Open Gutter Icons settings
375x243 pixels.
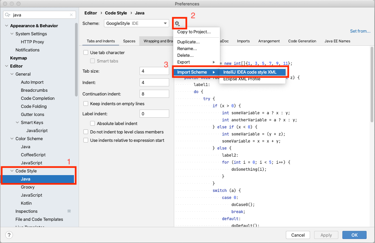33,115
